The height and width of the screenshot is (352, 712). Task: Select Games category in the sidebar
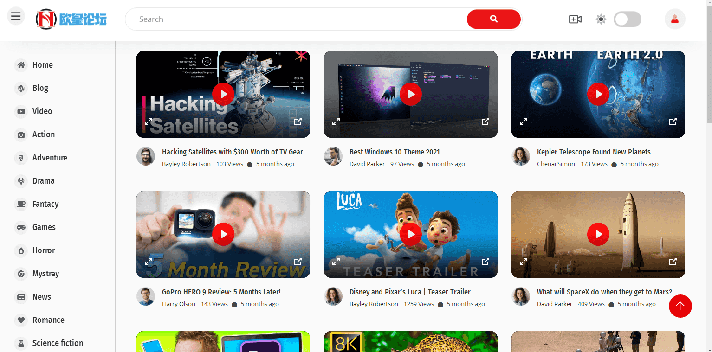tap(44, 227)
